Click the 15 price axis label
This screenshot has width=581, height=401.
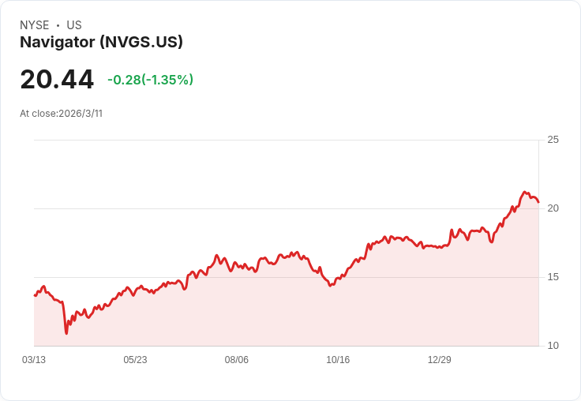pyautogui.click(x=553, y=277)
